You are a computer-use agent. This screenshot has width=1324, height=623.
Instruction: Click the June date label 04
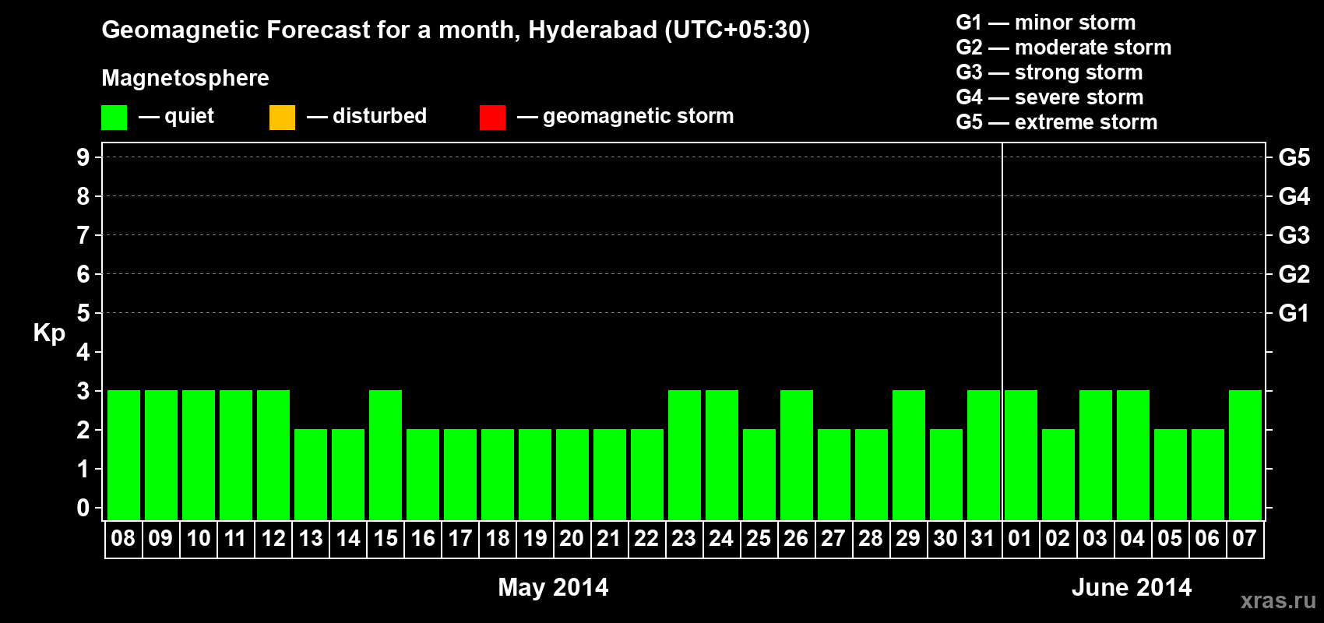(1132, 538)
